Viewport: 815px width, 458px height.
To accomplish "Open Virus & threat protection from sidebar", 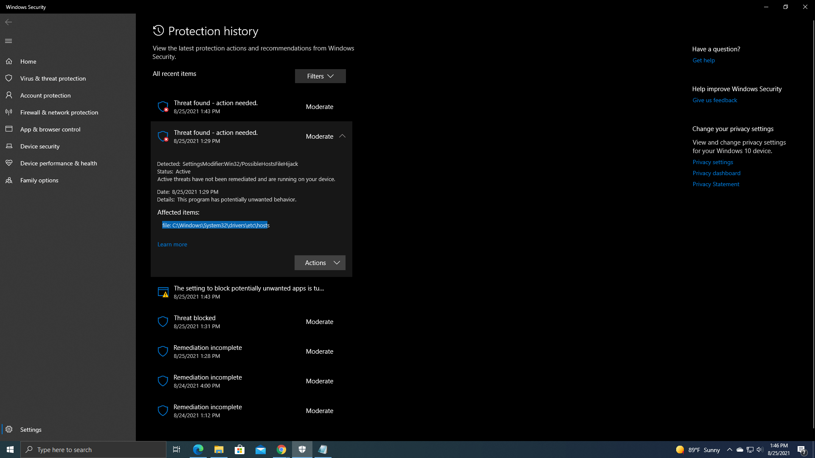I will [x=53, y=78].
